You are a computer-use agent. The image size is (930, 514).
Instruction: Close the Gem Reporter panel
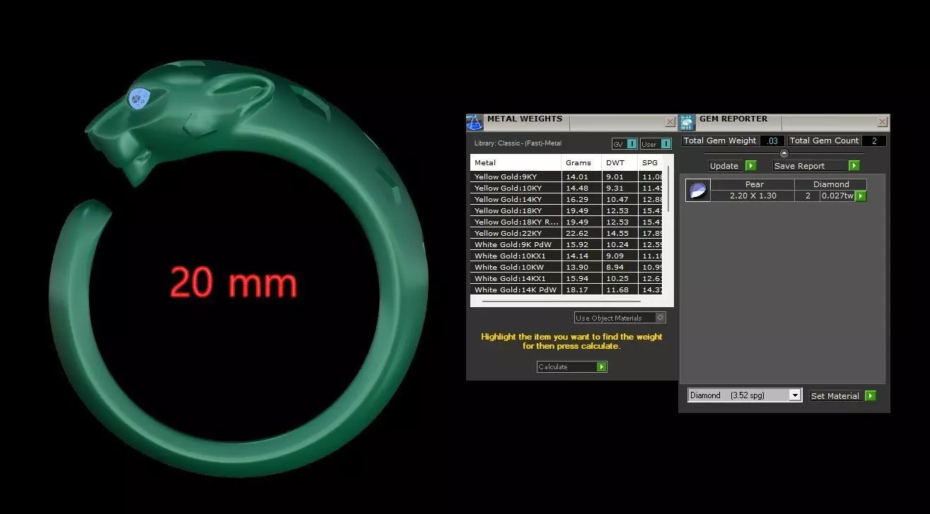coord(882,122)
